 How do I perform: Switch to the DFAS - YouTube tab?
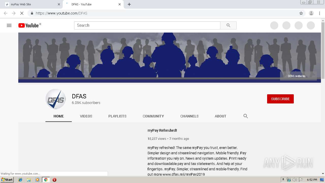93,4
